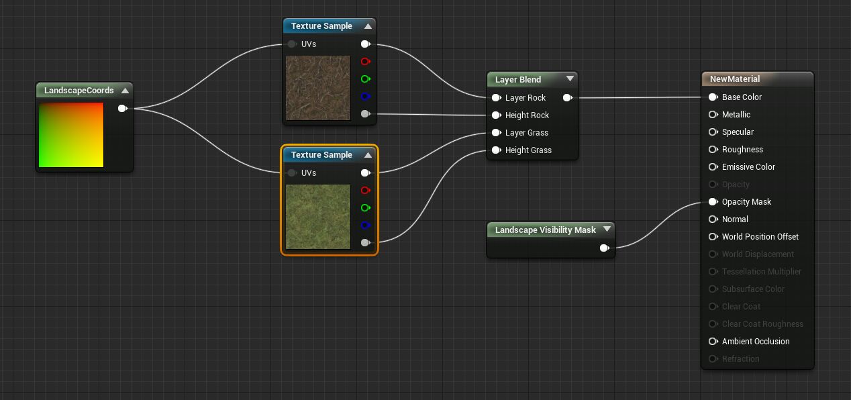This screenshot has width=851, height=400.
Task: Click the UVs input pin on top Texture Sample
Action: point(293,44)
